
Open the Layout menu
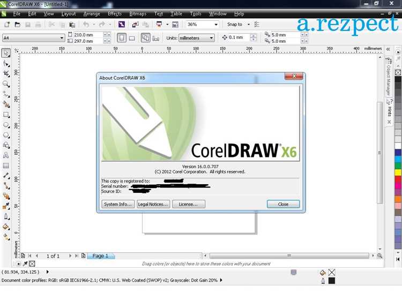(x=69, y=14)
